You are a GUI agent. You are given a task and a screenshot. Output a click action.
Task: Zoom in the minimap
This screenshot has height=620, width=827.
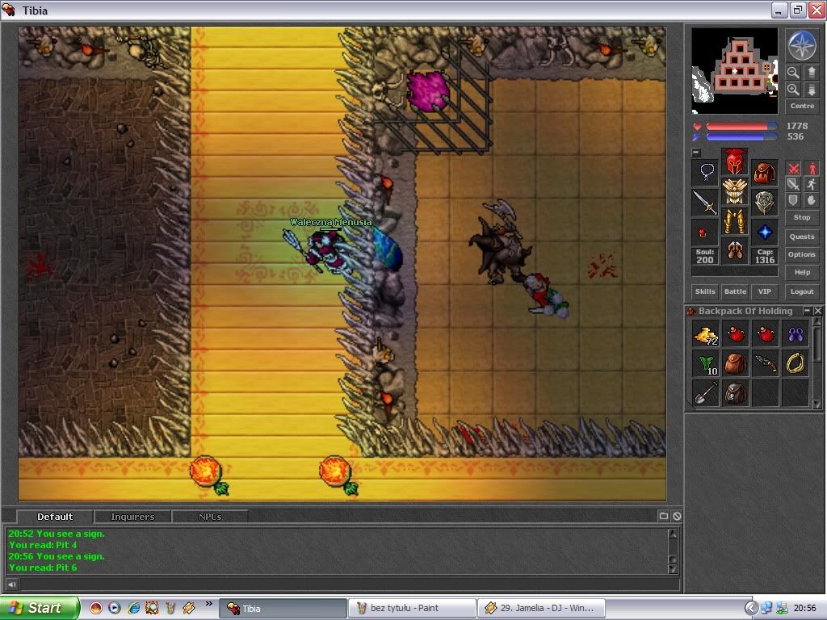pos(793,90)
